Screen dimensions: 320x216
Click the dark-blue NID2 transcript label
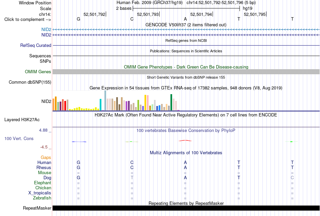[46, 35]
